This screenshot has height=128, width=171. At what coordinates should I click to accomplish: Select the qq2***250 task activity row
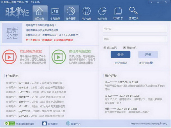pos(36,111)
